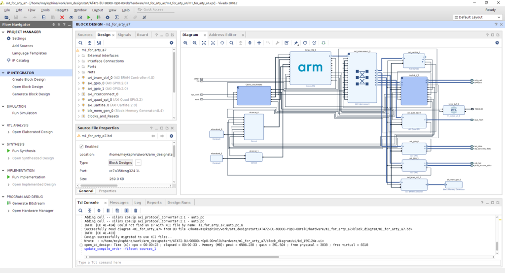The image size is (505, 273).
Task: Click the Sigma reports icon in toolbar
Action: (116, 17)
